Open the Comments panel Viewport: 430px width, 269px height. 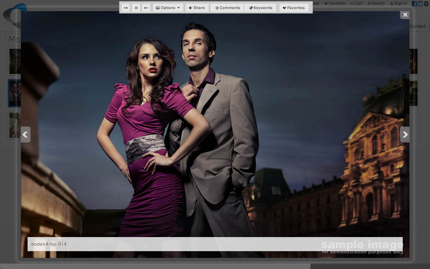pyautogui.click(x=227, y=8)
